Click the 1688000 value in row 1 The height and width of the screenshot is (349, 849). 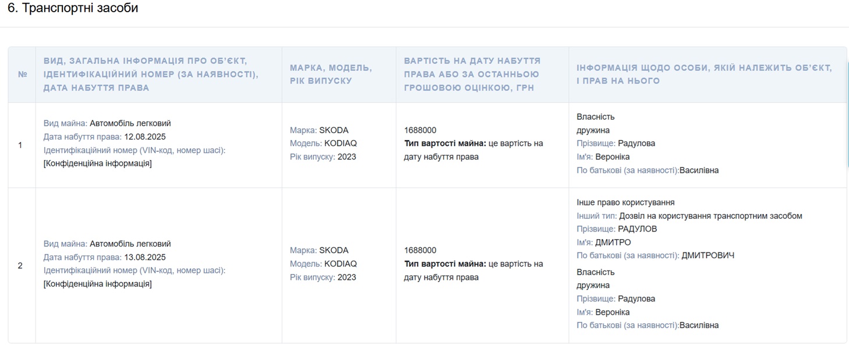click(x=420, y=130)
